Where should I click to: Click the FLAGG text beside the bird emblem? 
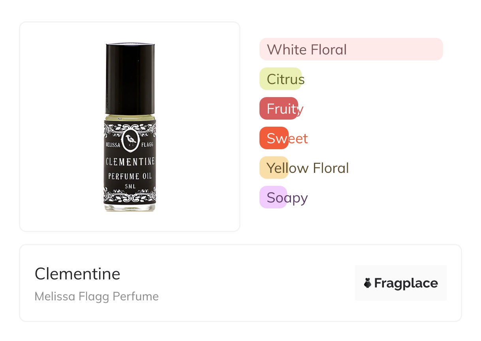pos(147,144)
